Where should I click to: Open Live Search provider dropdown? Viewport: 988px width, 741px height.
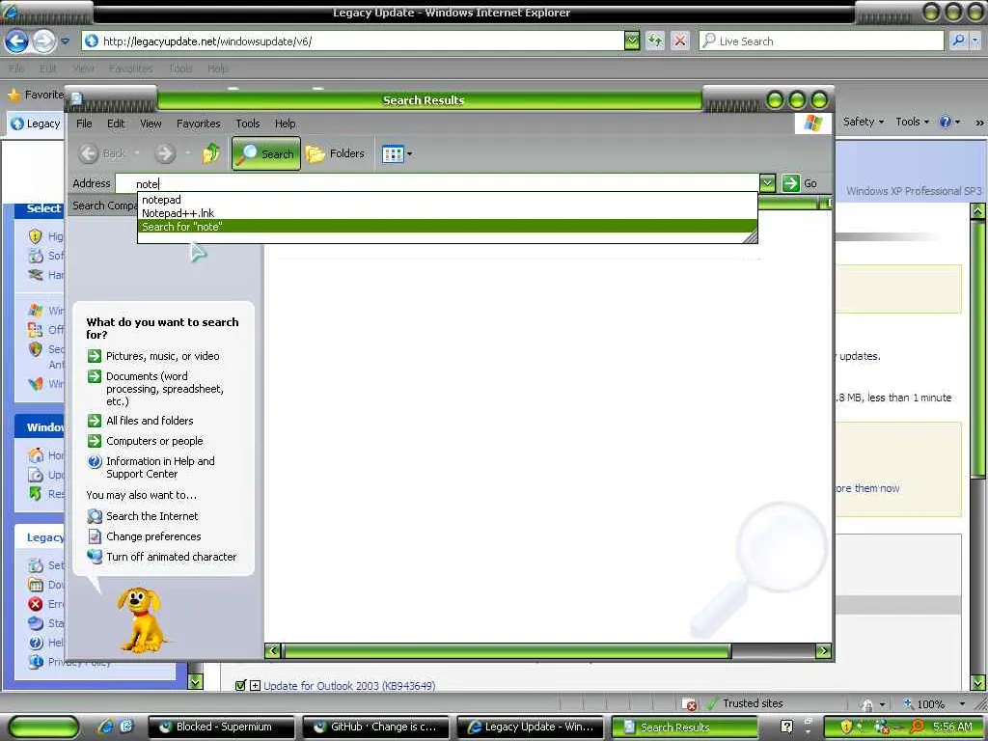[x=975, y=41]
